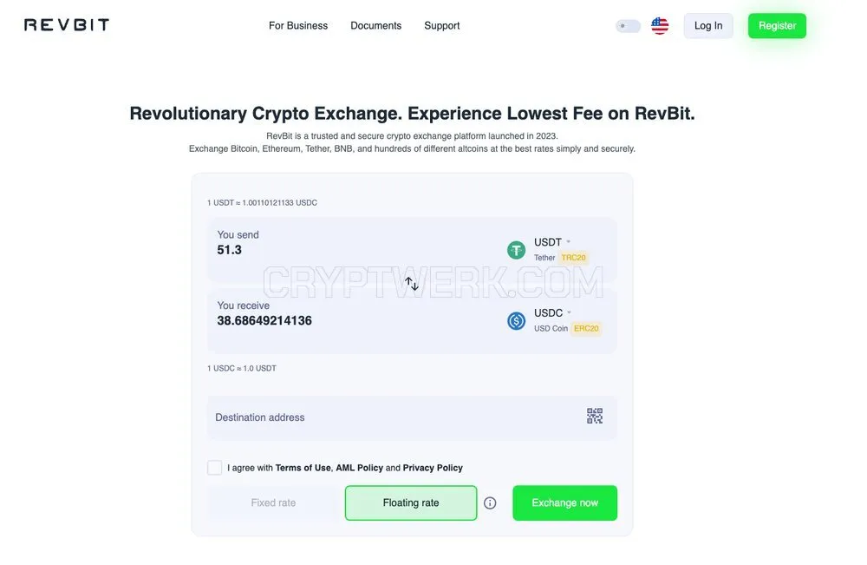Select the Floating rate option
This screenshot has height=565, width=867.
411,503
